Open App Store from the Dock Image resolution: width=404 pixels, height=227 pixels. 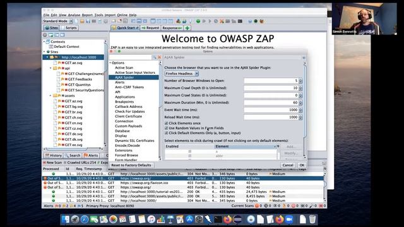[189, 219]
